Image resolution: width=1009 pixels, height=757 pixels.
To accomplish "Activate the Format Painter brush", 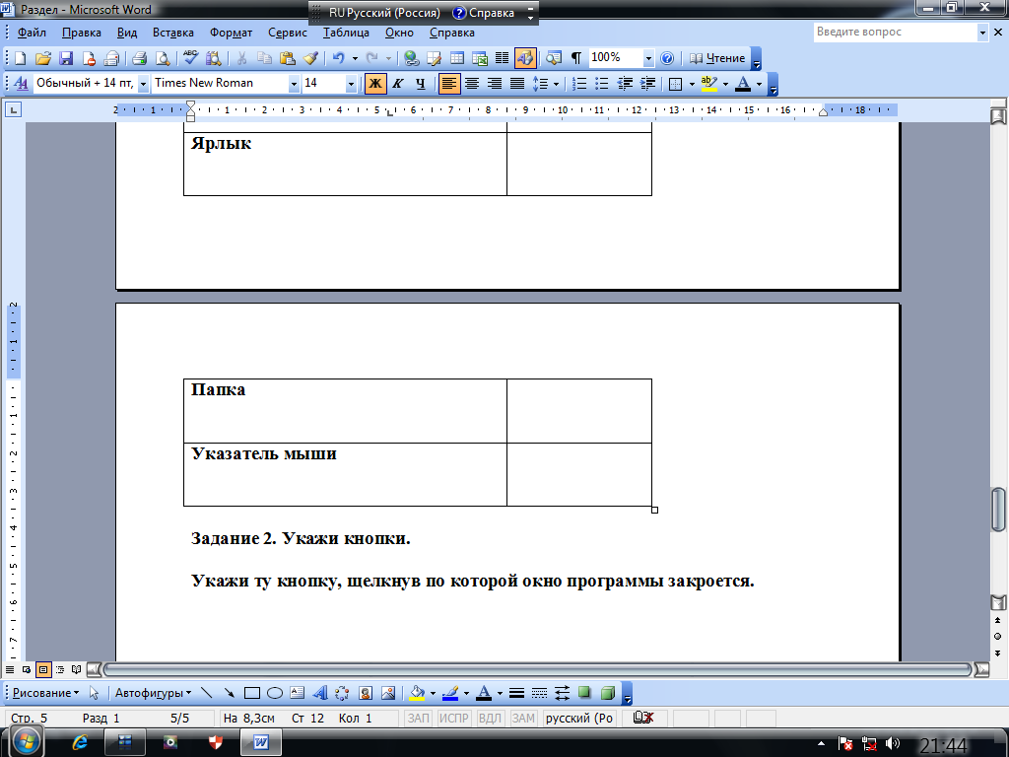I will [310, 58].
